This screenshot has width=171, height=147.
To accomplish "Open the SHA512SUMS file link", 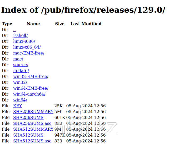I will (x=28, y=135).
